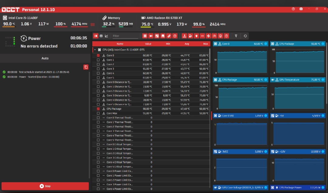Toggle the memory sensor filter icon

(x=169, y=36)
